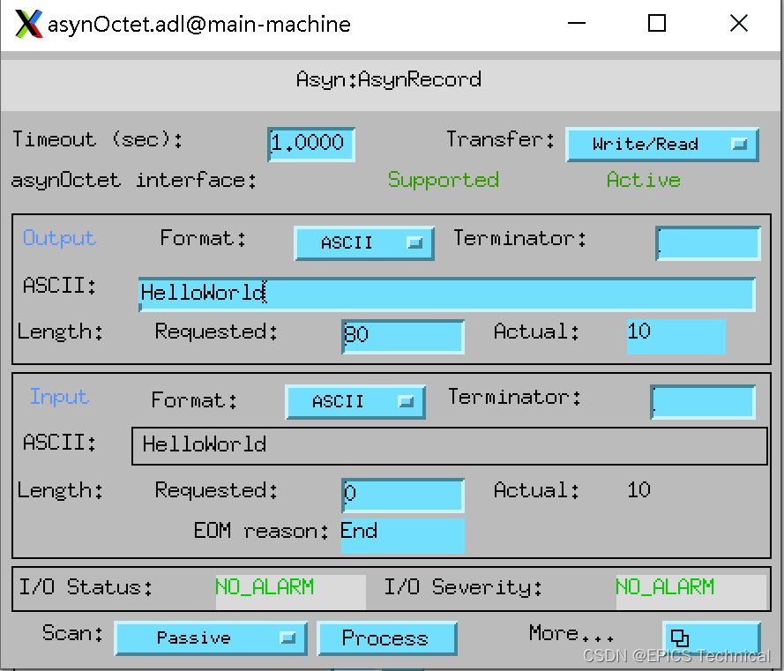This screenshot has width=784, height=671.
Task: Click the Input Terminator entry box
Action: (x=703, y=402)
